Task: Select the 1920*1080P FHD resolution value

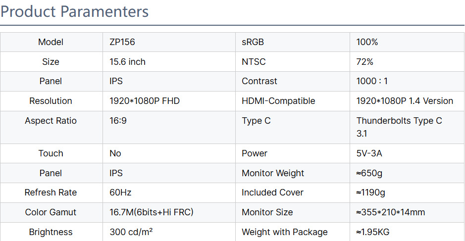Action: 144,101
